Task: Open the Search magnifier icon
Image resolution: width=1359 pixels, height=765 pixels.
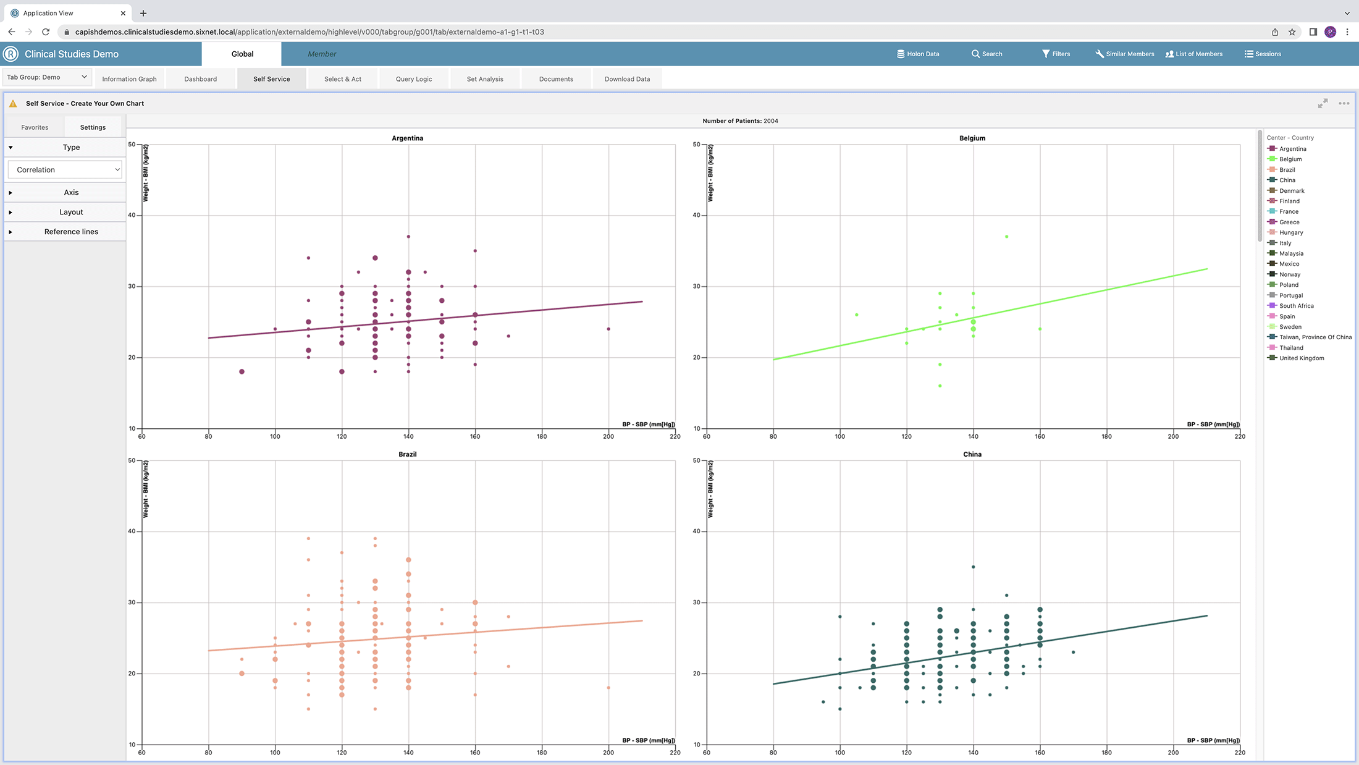Action: point(975,54)
